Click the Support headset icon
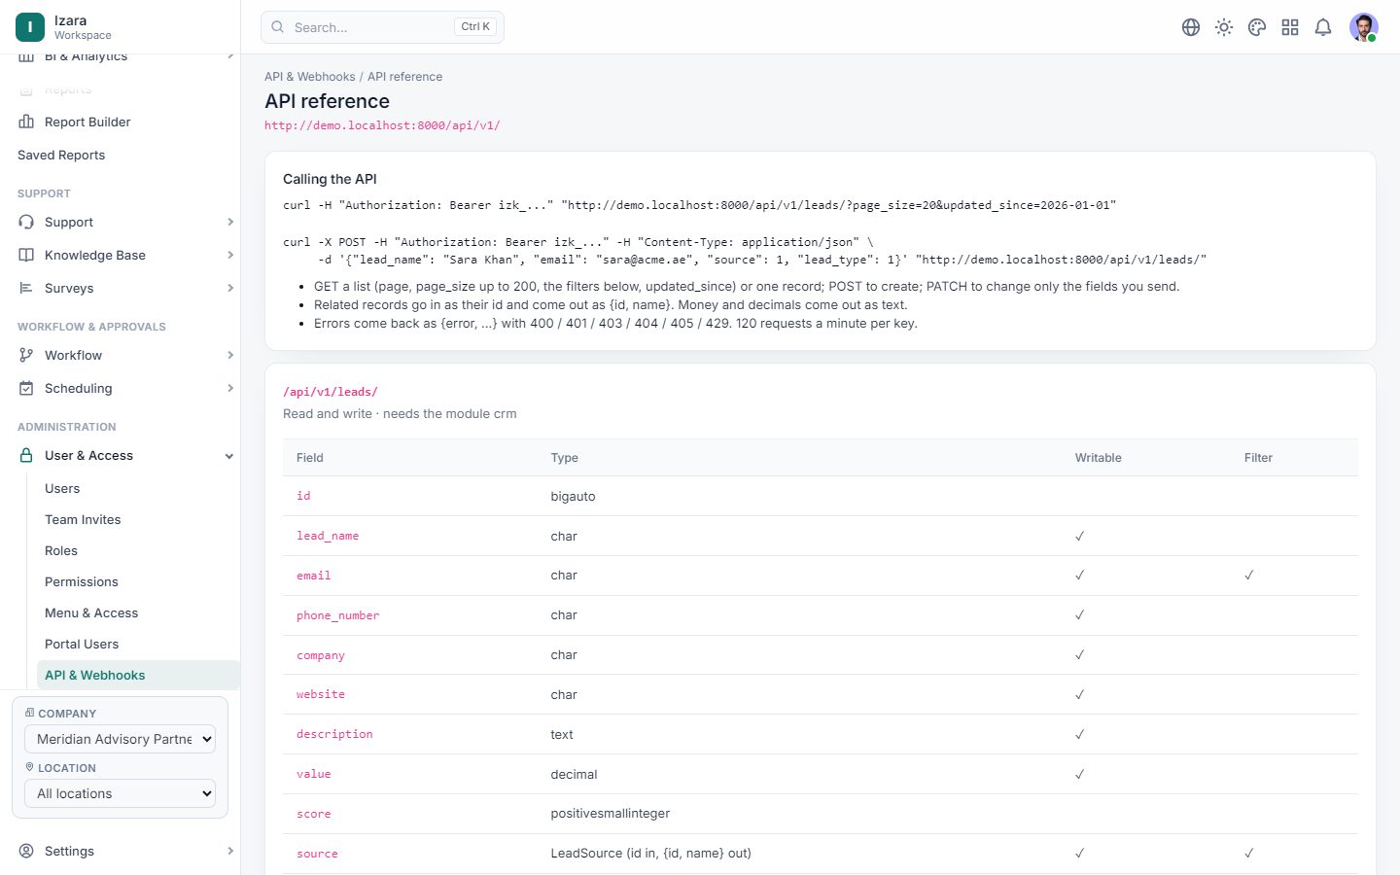The image size is (1400, 875). click(26, 222)
